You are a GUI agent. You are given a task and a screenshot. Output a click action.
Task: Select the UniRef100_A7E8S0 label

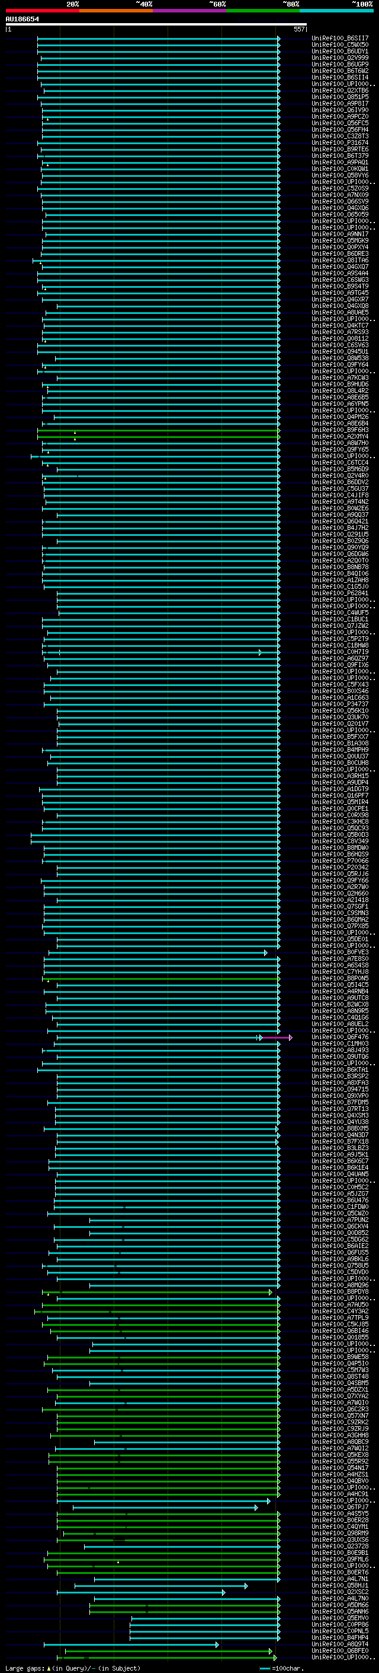pos(340,958)
